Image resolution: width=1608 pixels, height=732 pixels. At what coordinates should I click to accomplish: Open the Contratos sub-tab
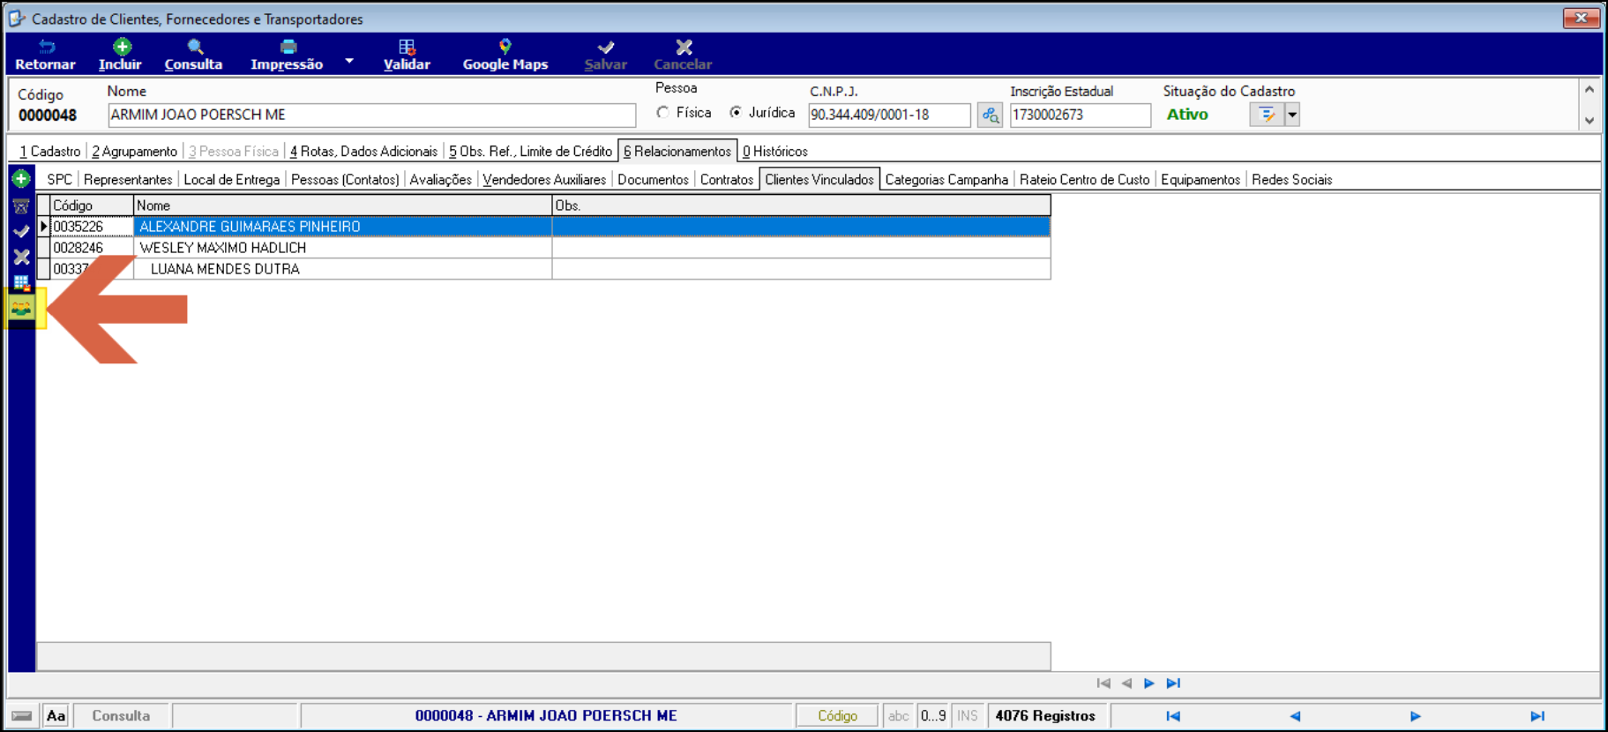click(727, 180)
